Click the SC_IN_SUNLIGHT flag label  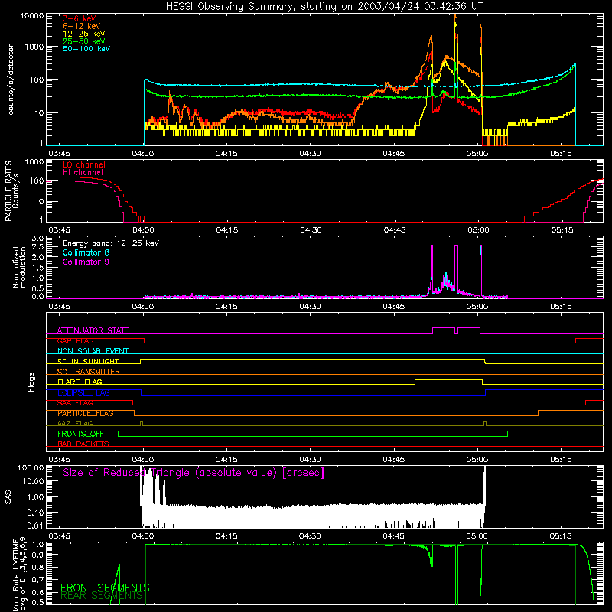[88, 361]
